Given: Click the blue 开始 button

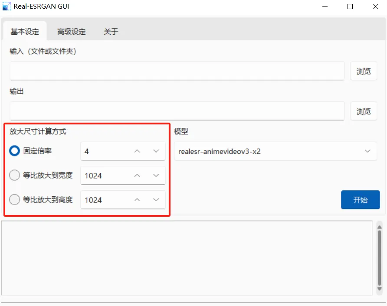Looking at the screenshot, I should [x=361, y=200].
